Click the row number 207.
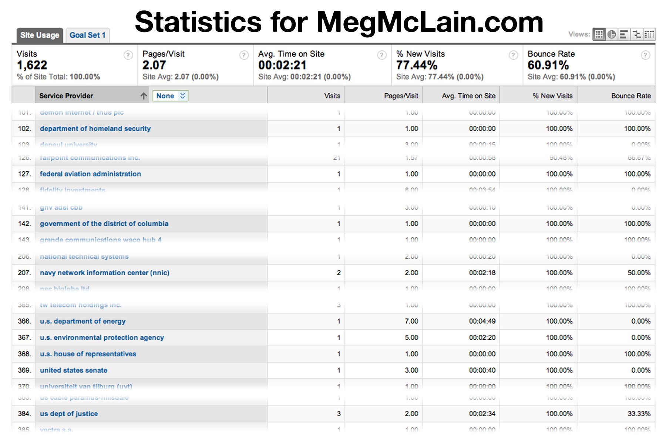The height and width of the screenshot is (444, 666). (x=24, y=273)
